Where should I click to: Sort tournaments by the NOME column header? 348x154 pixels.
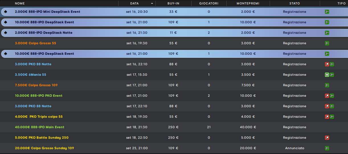tap(20, 3)
